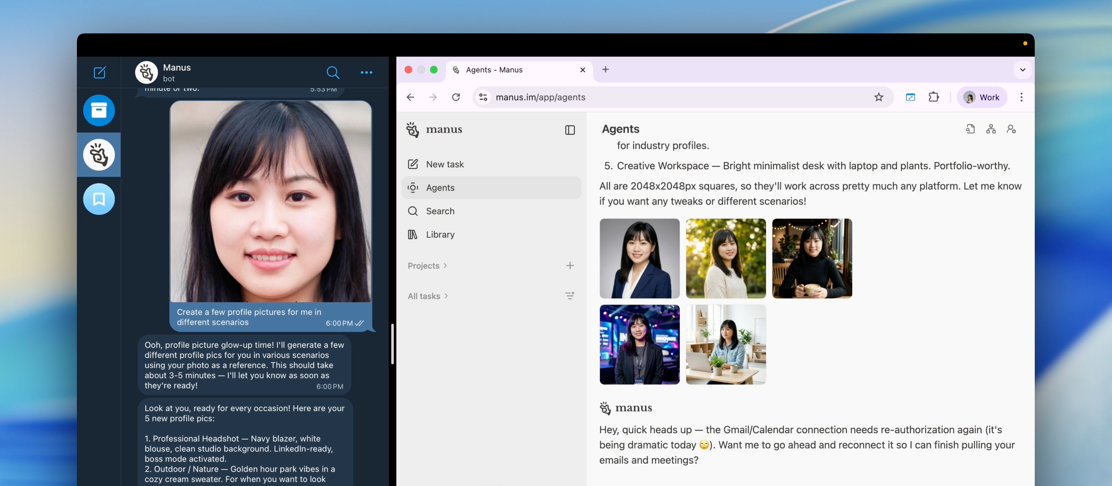The image size is (1112, 486).
Task: Expand the All tasks section
Action: pyautogui.click(x=427, y=296)
